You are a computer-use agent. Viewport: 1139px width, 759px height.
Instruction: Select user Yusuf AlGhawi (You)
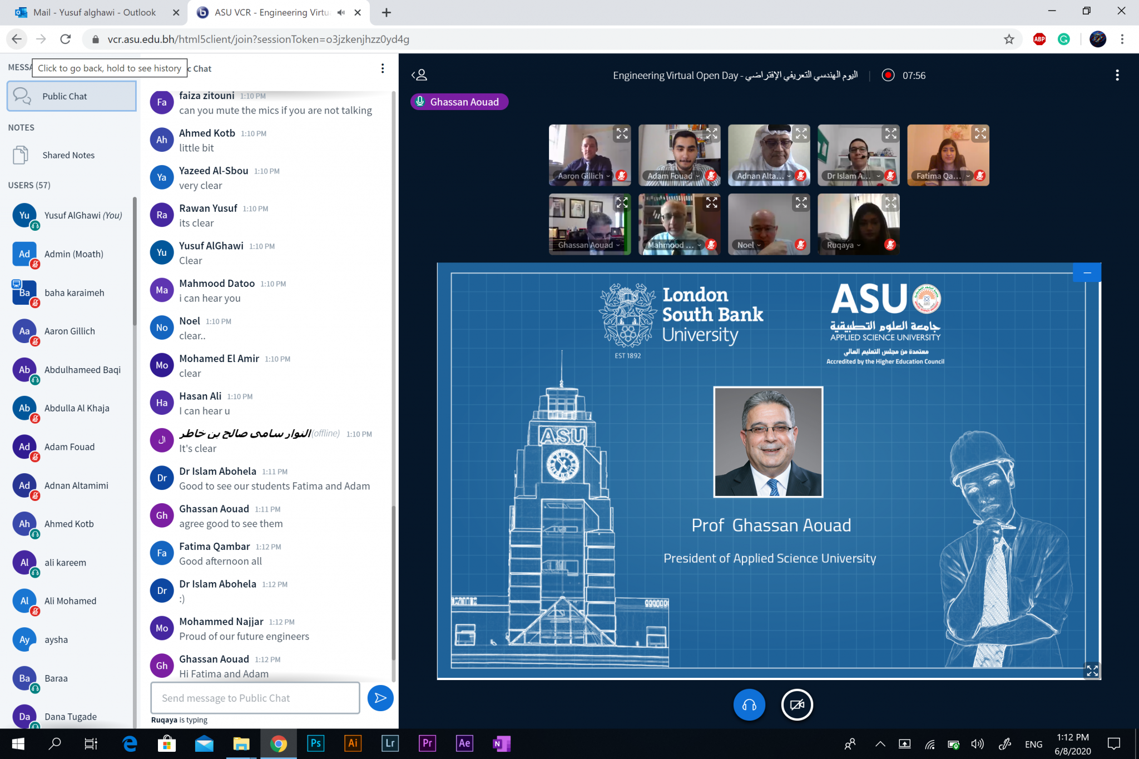[x=70, y=216]
